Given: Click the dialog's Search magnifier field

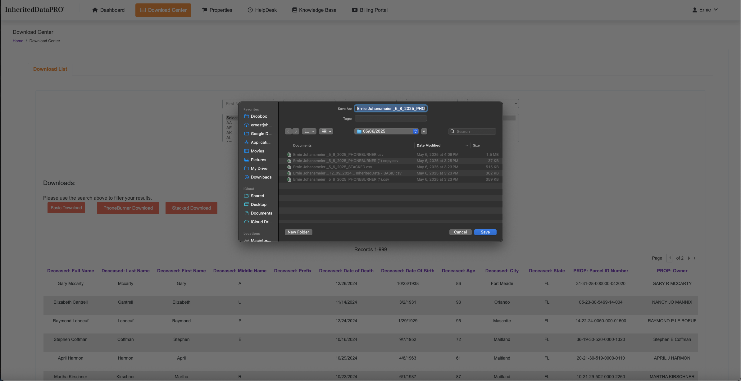Looking at the screenshot, I should [x=472, y=131].
